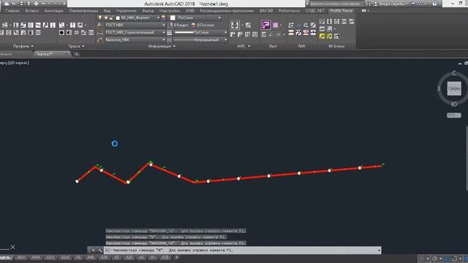Toggle layer on/off light bulb icon

point(100,18)
